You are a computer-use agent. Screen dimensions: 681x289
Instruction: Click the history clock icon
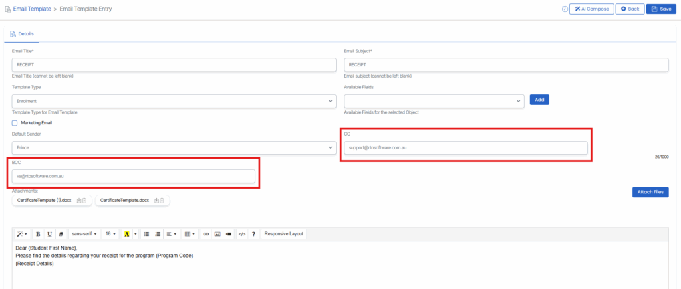[x=565, y=9]
